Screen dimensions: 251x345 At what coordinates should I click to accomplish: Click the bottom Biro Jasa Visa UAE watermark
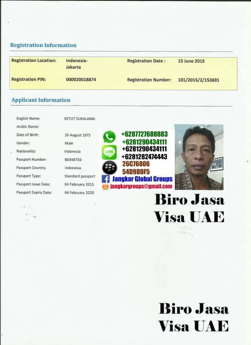tap(193, 317)
